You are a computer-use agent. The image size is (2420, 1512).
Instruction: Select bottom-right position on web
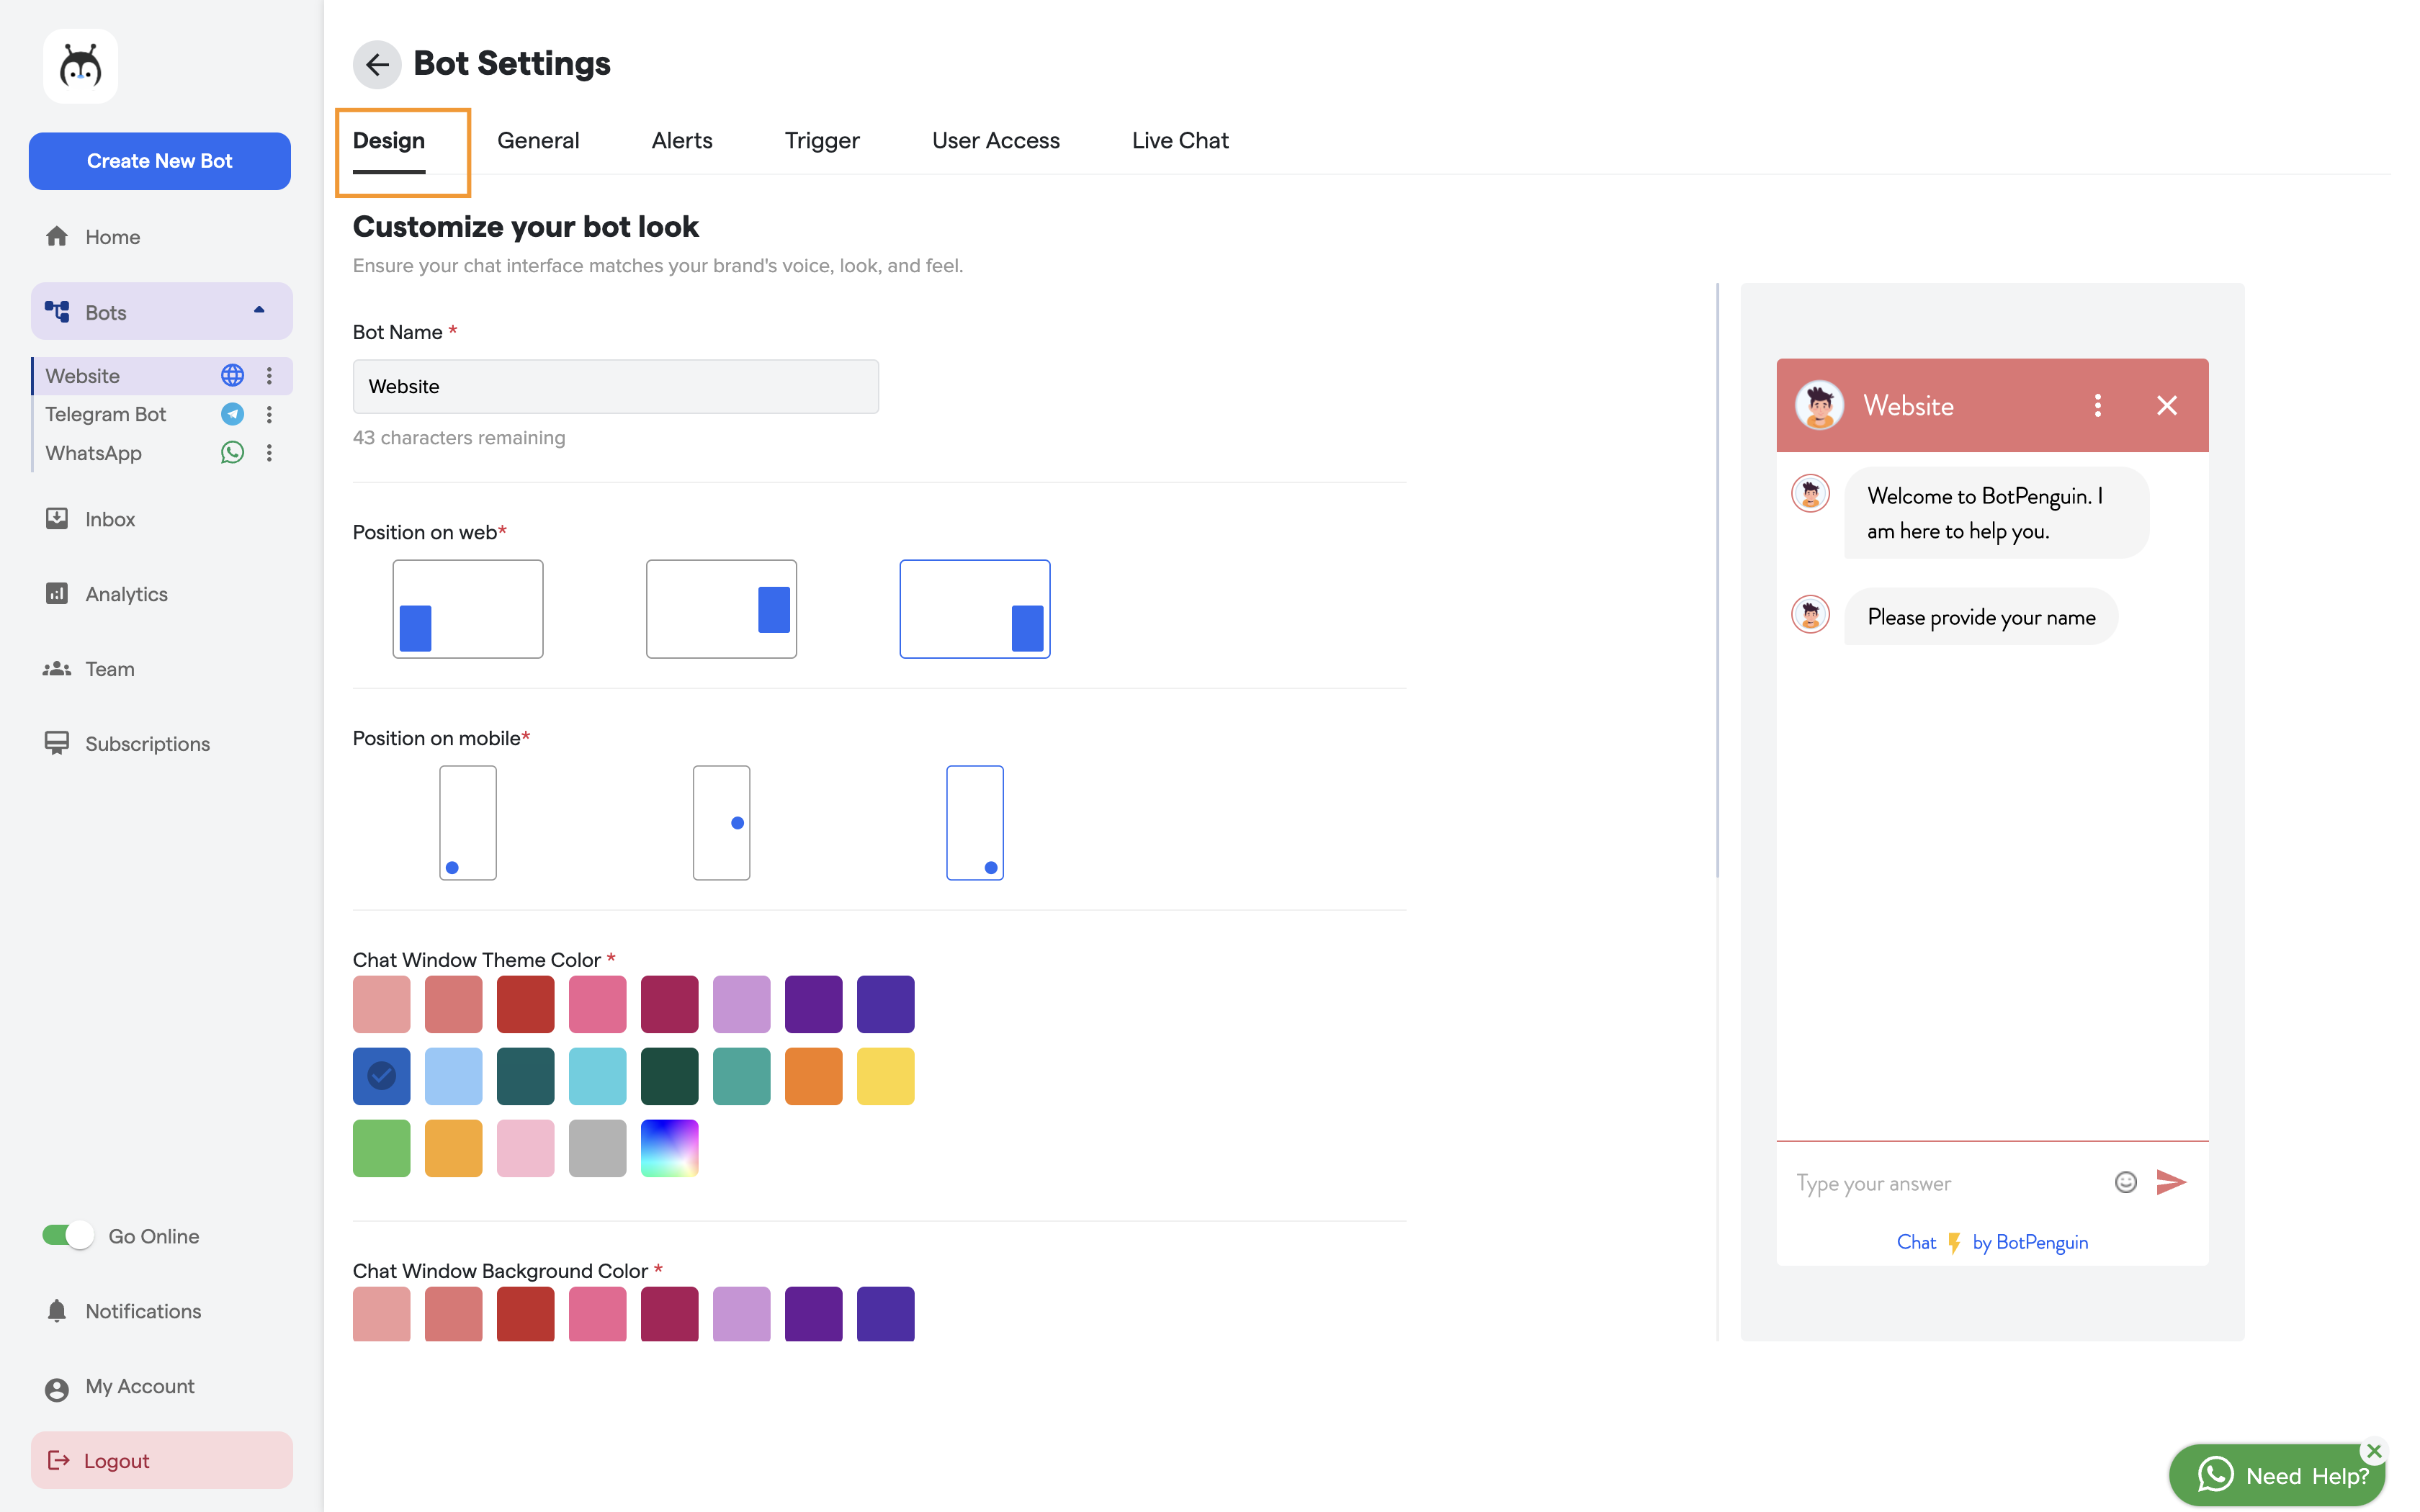975,609
